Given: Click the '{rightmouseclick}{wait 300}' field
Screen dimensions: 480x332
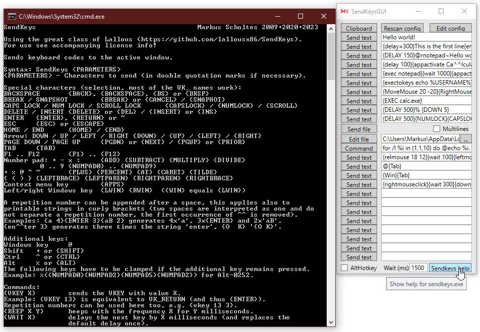Looking at the screenshot, I should 426,184.
